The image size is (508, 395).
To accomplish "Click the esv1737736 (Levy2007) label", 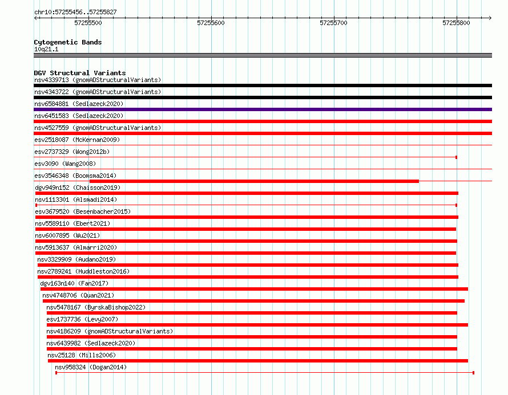I will (82, 319).
